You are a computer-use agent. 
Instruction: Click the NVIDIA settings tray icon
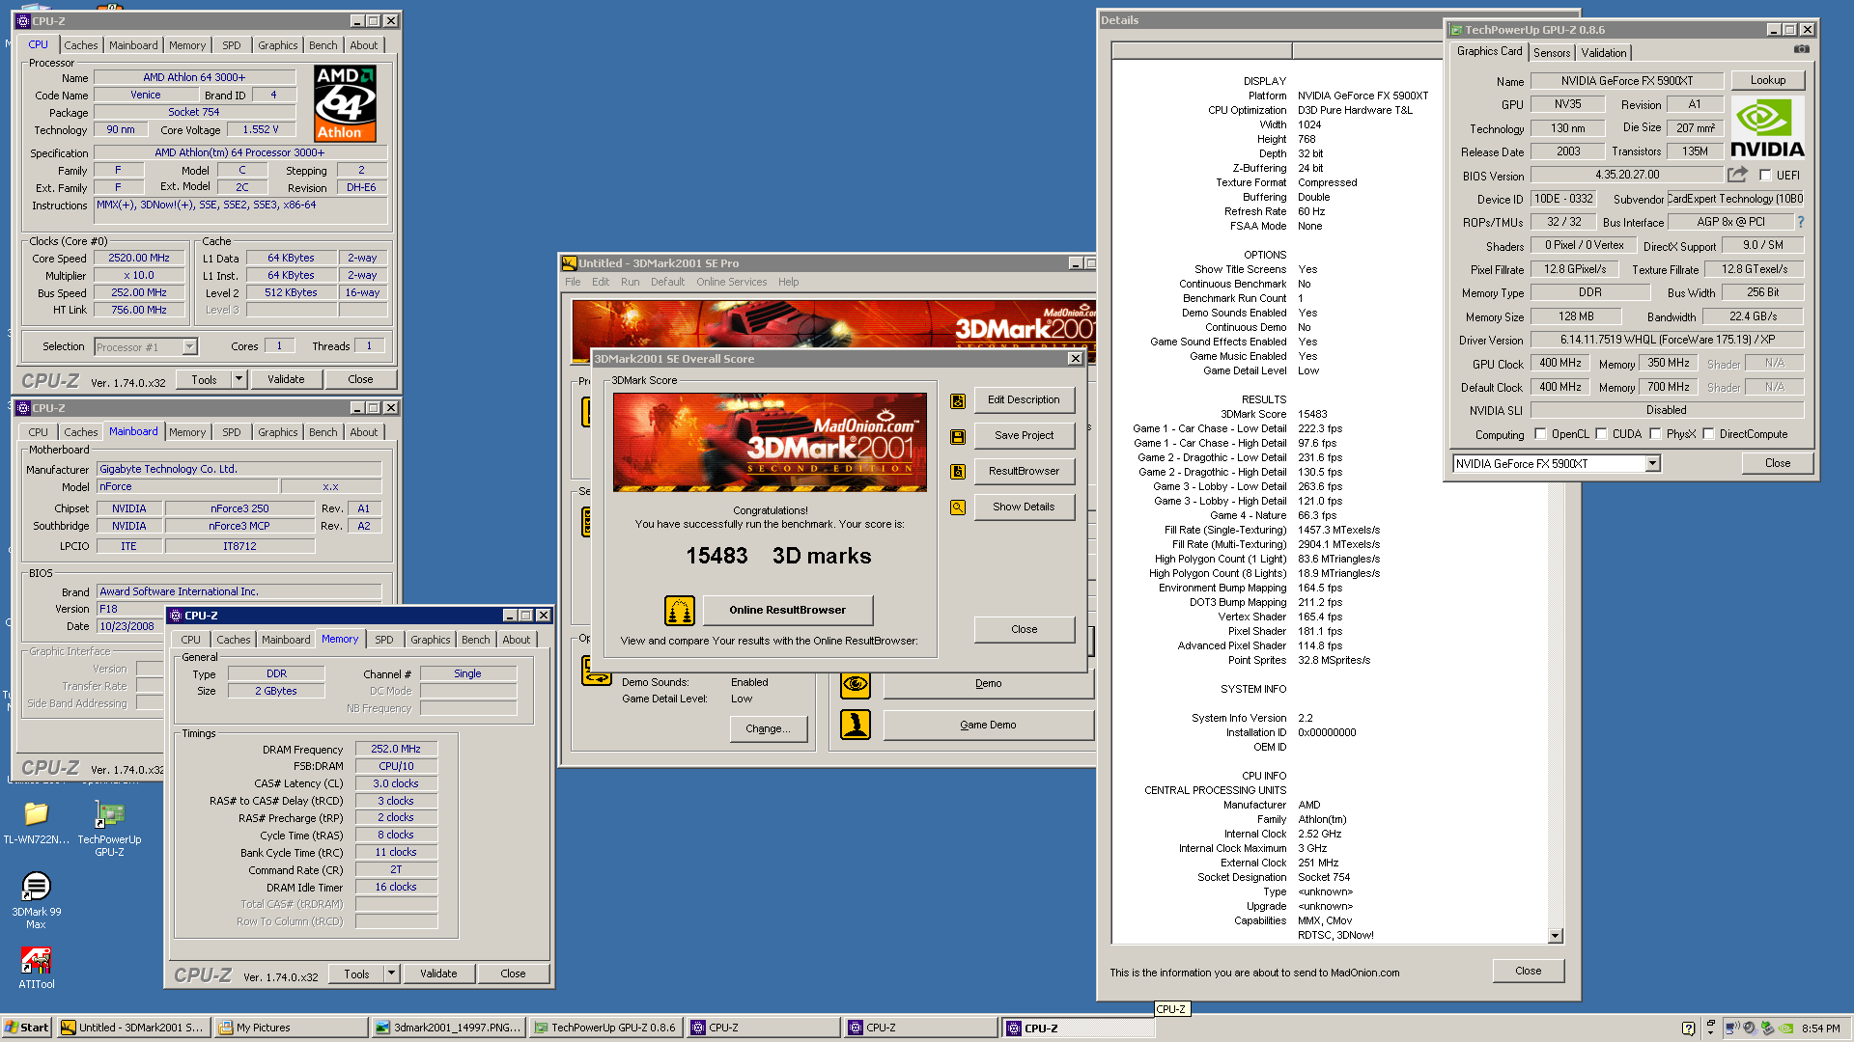1786,1028
